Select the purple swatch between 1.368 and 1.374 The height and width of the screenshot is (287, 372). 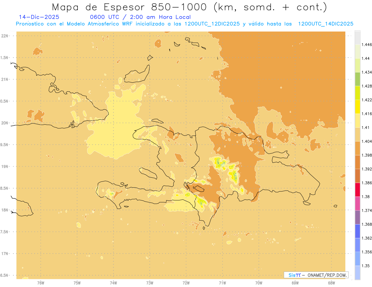(x=357, y=217)
